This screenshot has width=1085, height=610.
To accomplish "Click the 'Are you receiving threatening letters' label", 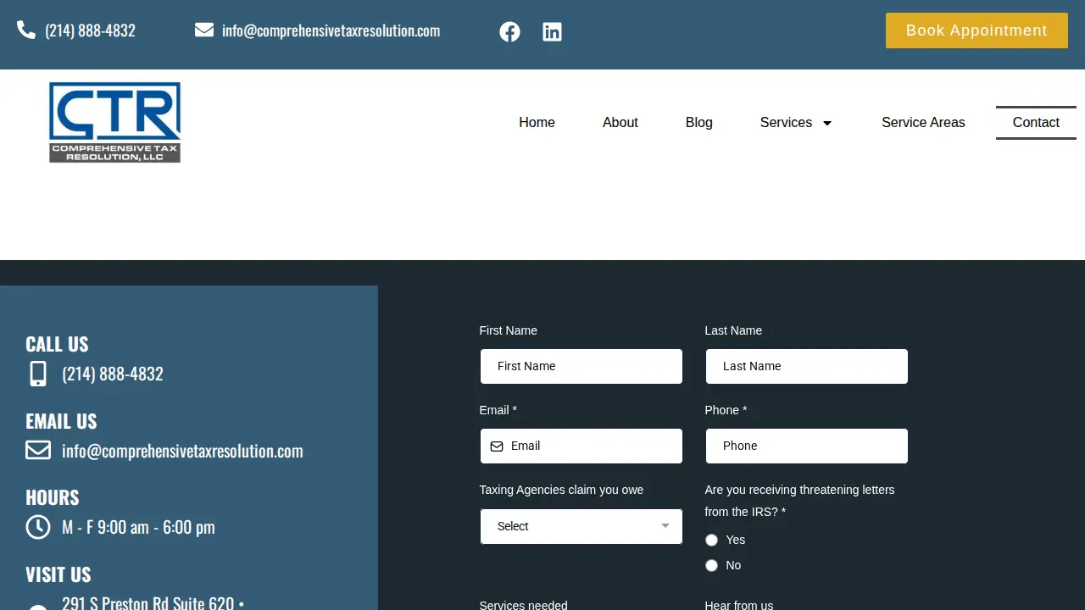I will click(x=799, y=501).
